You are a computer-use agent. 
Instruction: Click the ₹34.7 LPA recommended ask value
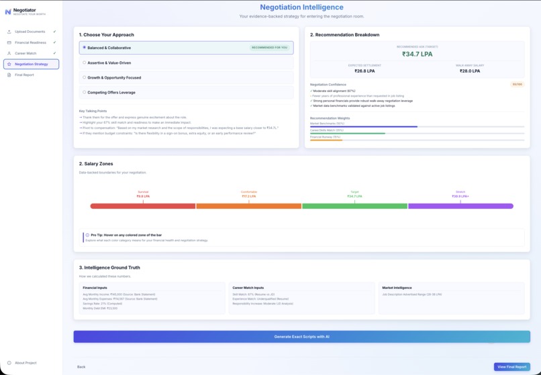click(x=417, y=54)
